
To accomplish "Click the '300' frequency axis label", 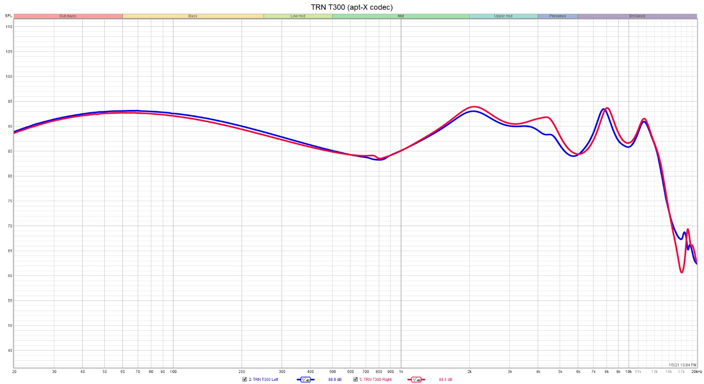I will click(x=282, y=372).
